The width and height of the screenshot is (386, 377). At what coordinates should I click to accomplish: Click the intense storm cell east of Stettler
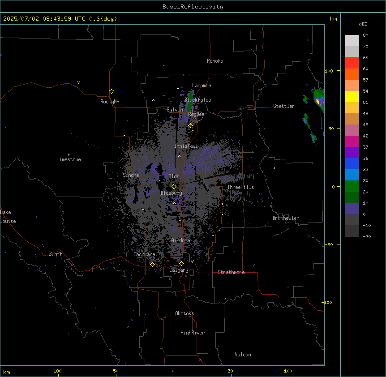coord(318,101)
